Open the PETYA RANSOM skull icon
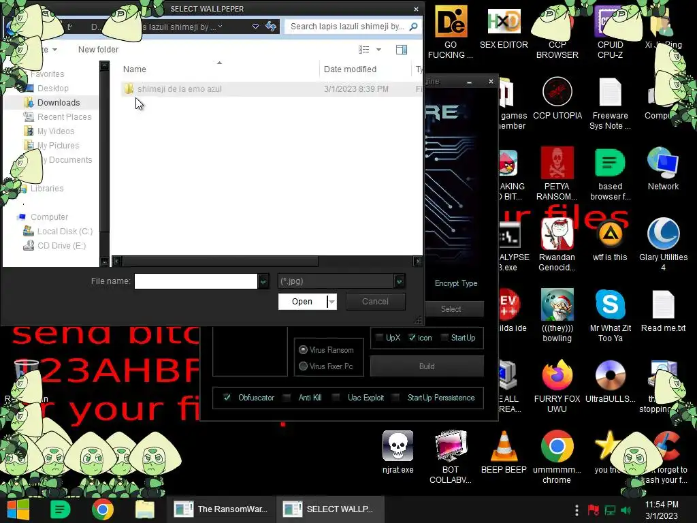 [557, 174]
